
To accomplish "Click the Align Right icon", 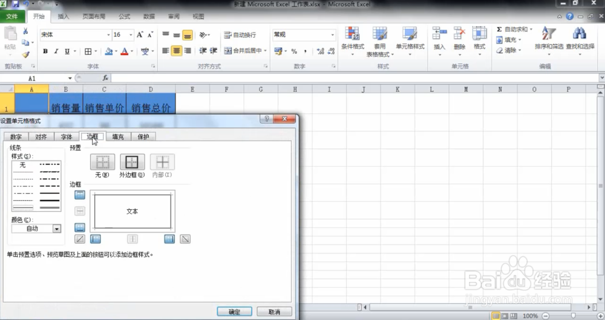I will tap(188, 51).
